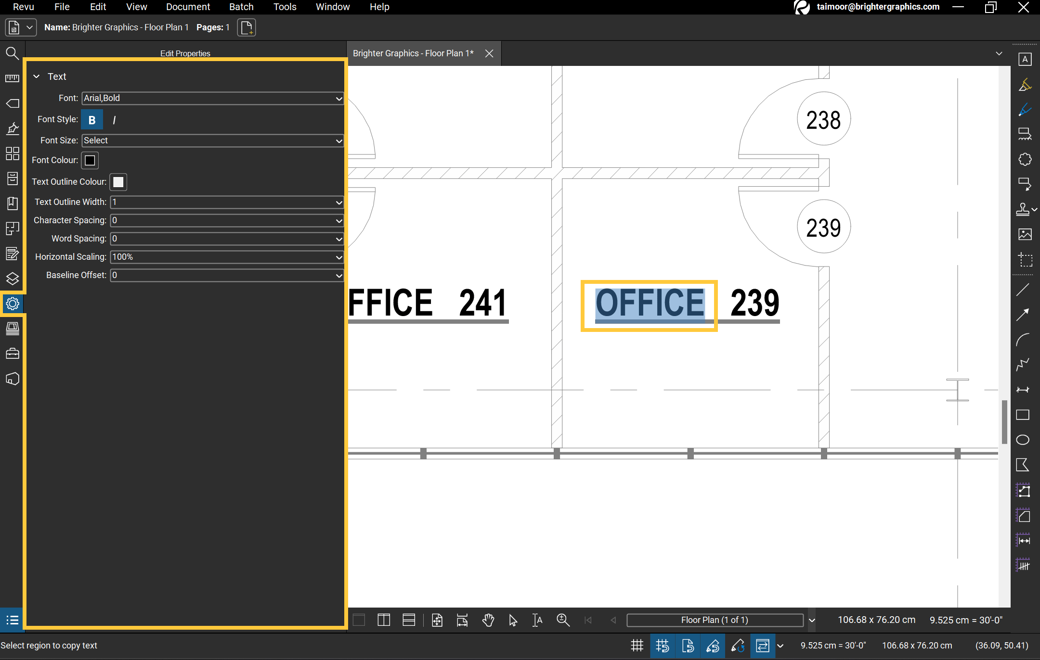Image resolution: width=1040 pixels, height=660 pixels.
Task: Open the Bookmarks panel
Action: click(x=13, y=203)
